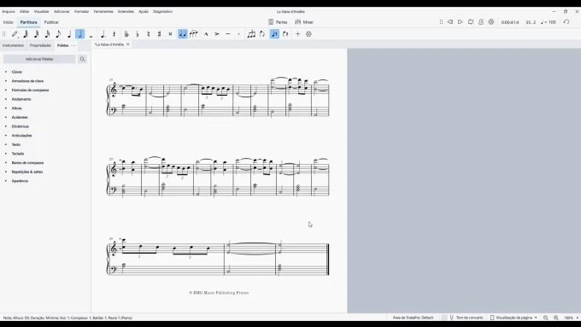
Task: Open the Editar menu
Action: point(25,11)
